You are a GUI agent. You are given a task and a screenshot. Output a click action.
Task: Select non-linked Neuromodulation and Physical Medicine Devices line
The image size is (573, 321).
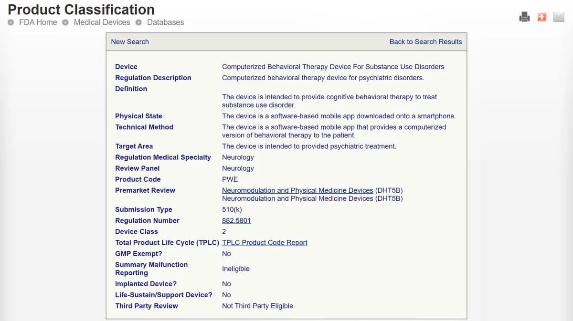point(312,198)
